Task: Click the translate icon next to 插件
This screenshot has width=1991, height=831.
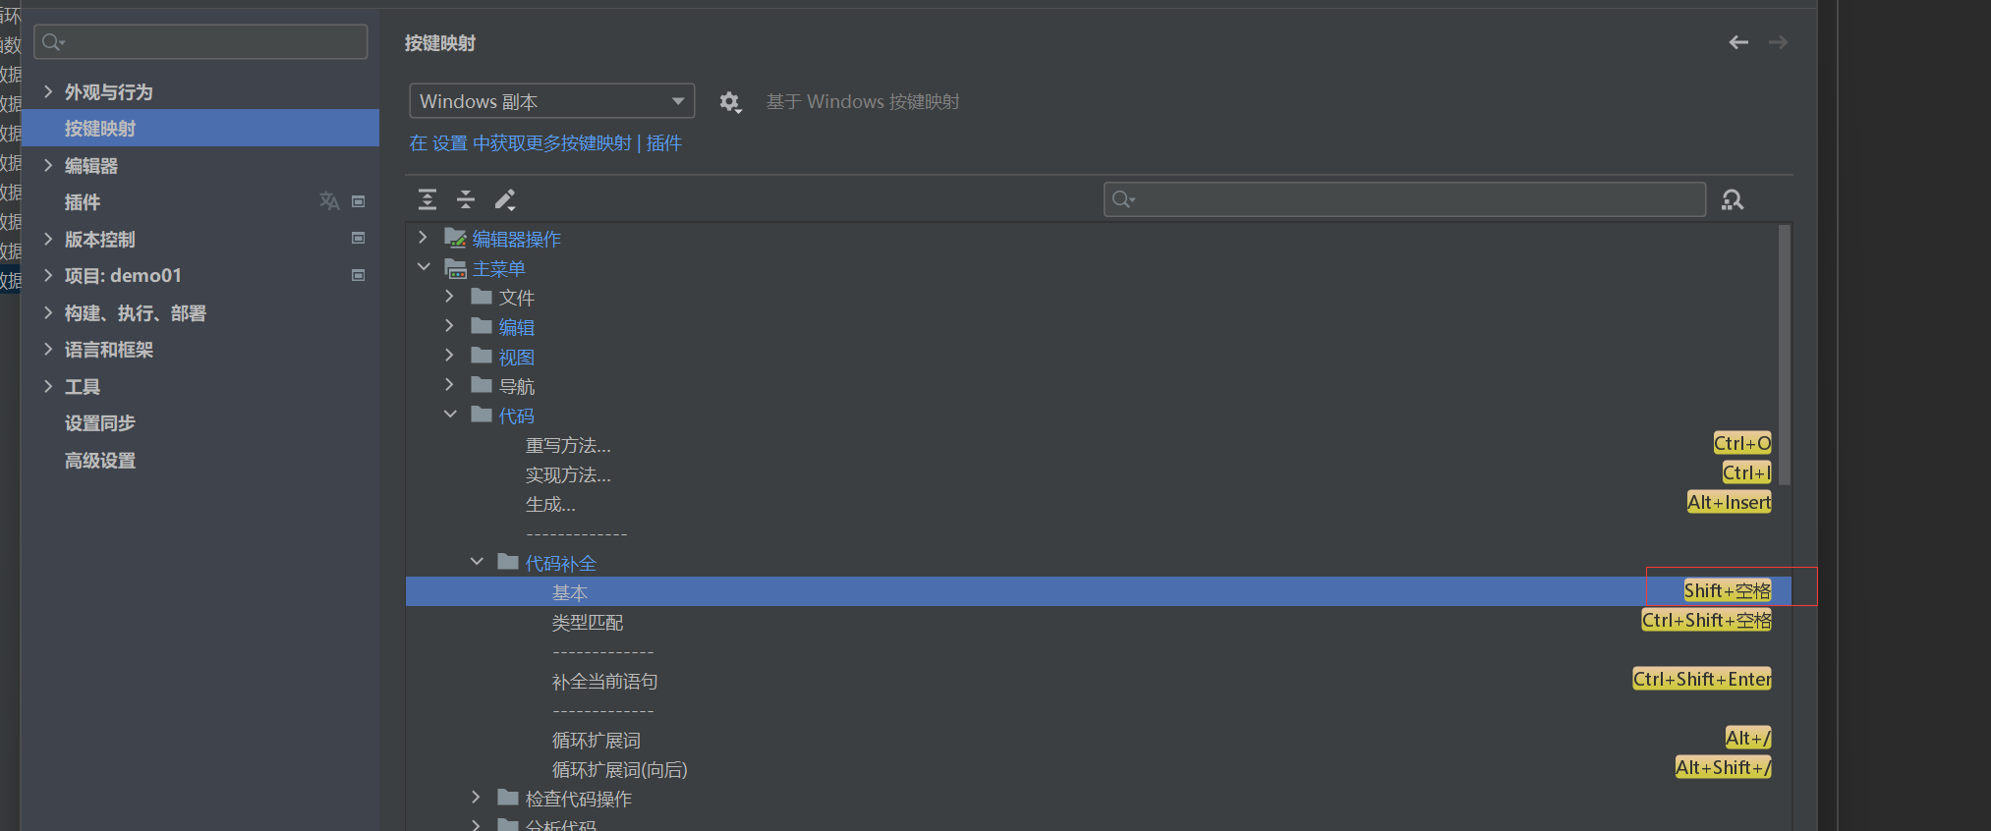Action: pos(329,201)
